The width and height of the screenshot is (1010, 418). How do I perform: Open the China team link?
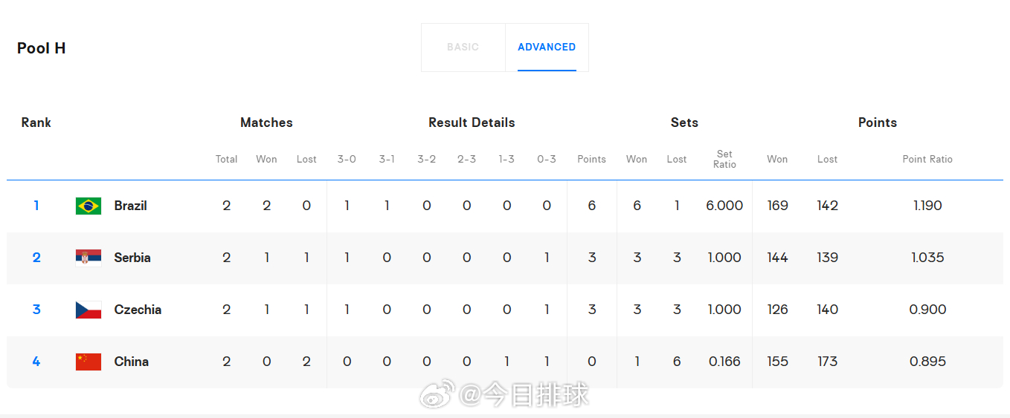click(131, 362)
